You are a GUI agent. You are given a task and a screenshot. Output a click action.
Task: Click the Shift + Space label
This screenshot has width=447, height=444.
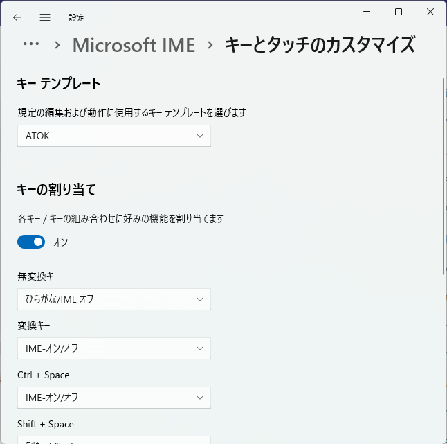pos(46,424)
